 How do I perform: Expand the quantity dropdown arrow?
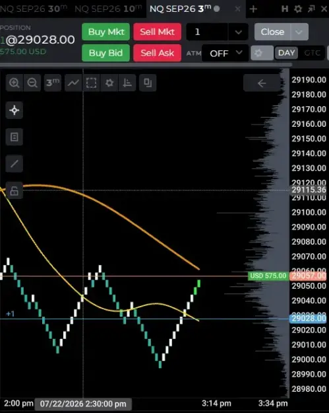pyautogui.click(x=238, y=32)
